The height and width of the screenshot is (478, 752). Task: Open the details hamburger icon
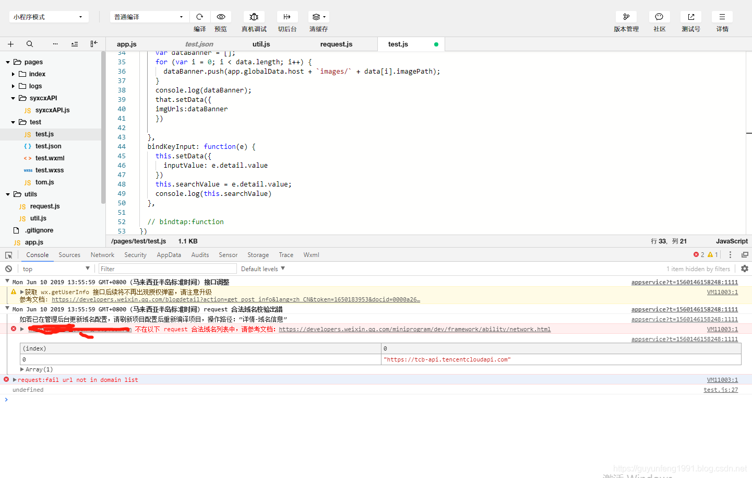pyautogui.click(x=722, y=17)
